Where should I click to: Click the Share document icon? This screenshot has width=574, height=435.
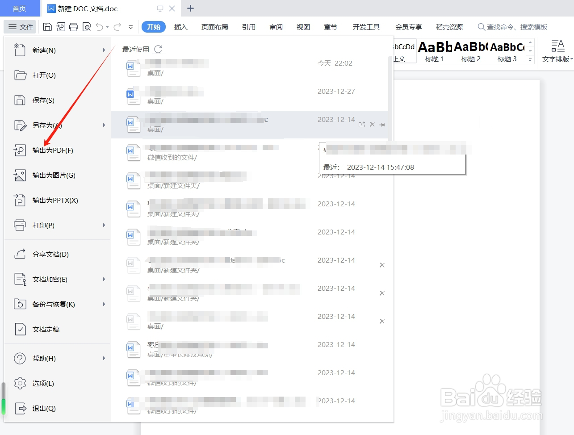[x=20, y=254]
